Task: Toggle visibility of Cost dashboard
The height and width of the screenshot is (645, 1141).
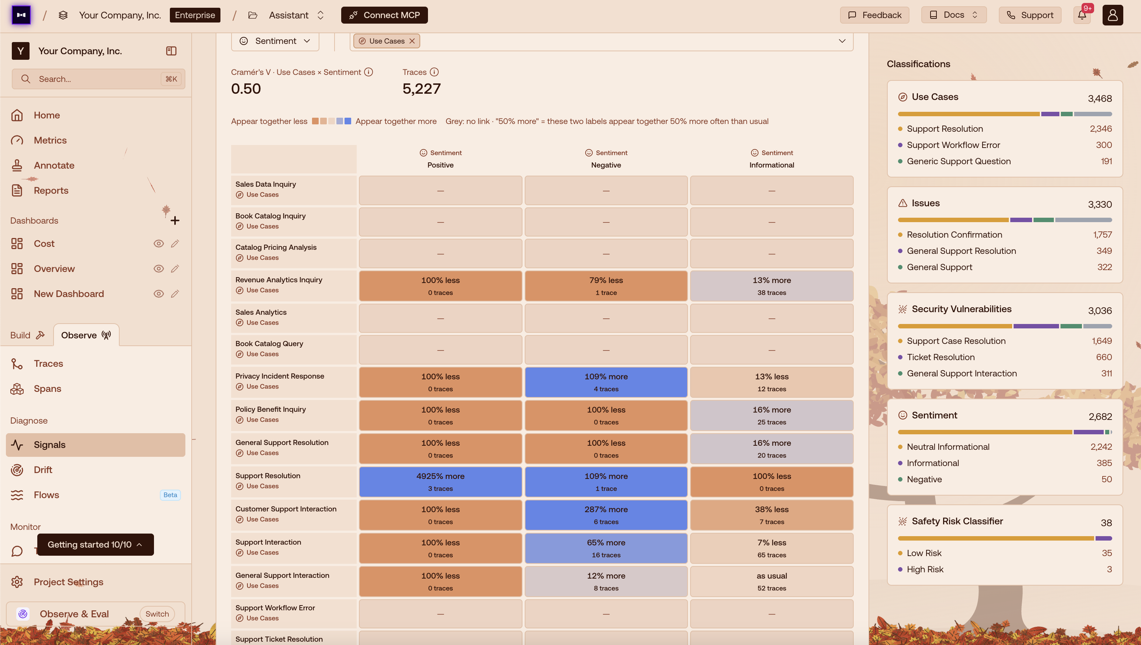Action: coord(159,244)
